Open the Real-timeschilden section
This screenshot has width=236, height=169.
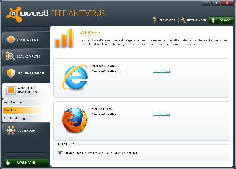coord(26,73)
